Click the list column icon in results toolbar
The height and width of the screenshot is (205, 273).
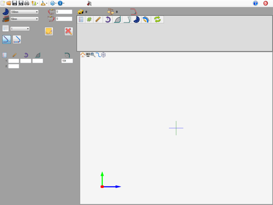pos(81,19)
